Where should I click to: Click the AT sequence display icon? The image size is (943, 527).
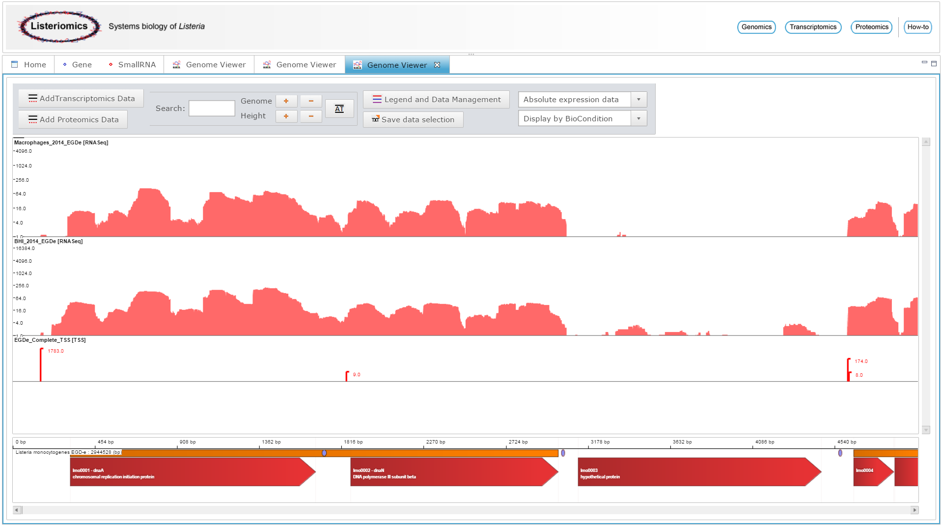[x=339, y=109]
